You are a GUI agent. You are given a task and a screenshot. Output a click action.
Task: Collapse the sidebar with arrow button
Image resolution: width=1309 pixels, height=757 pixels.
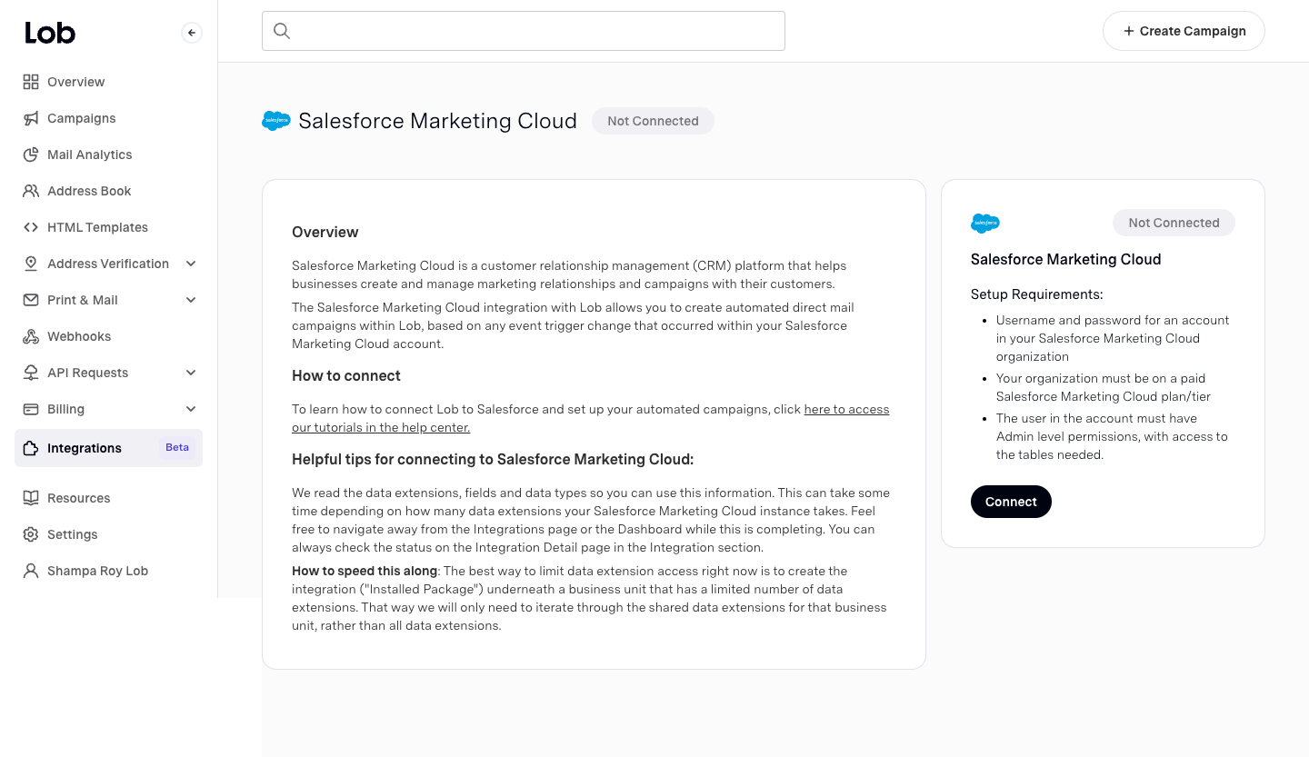coord(191,33)
